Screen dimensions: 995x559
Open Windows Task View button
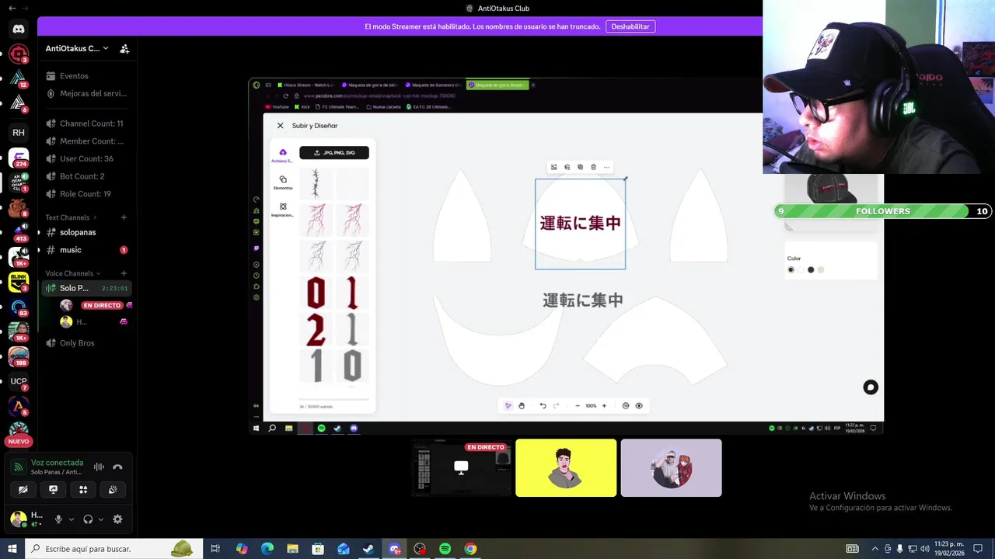[216, 549]
